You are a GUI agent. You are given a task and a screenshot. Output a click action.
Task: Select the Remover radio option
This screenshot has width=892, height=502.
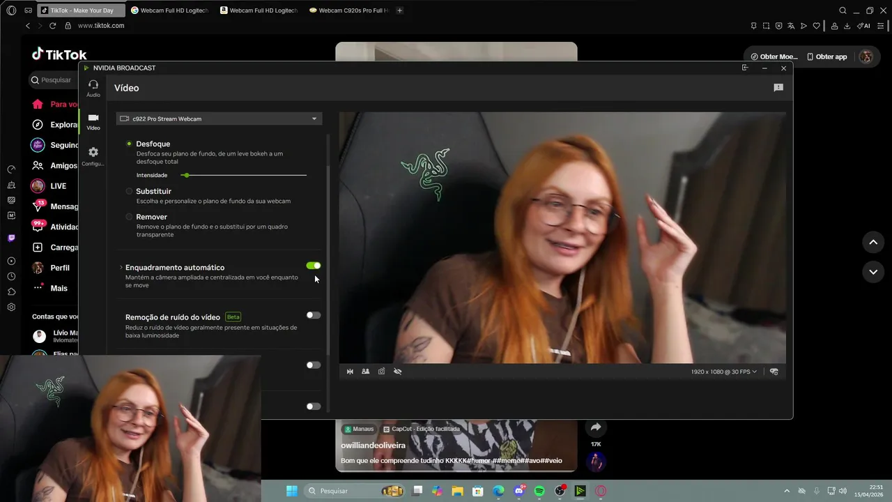tap(129, 217)
